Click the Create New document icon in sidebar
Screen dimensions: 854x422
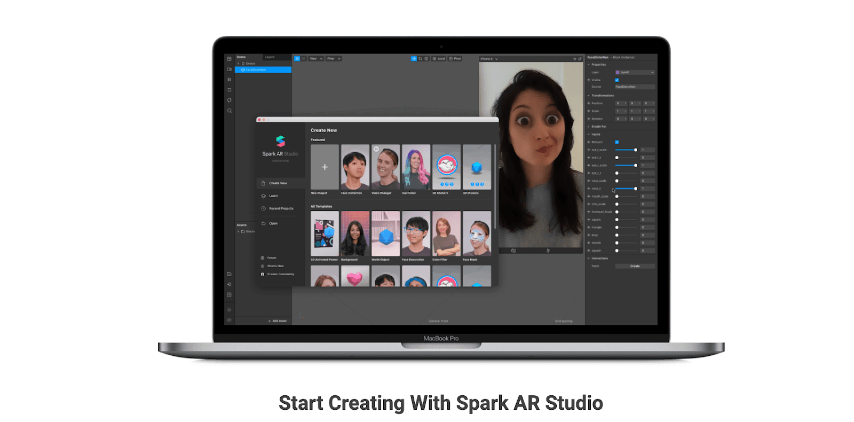263,183
